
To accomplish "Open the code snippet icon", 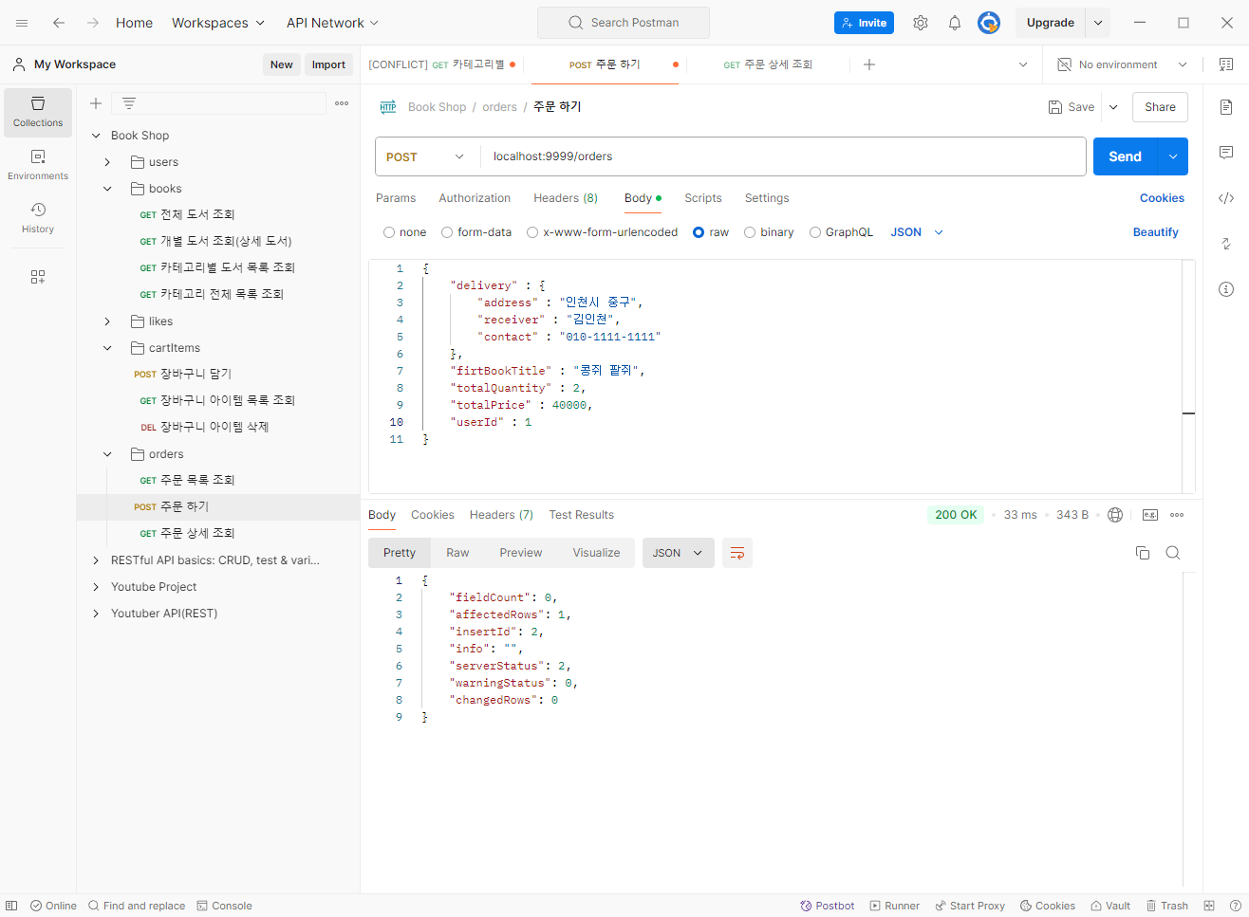I will (x=1226, y=198).
